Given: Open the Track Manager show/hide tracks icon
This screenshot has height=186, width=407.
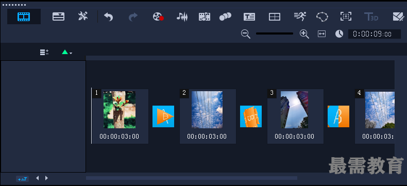Looking at the screenshot, I should pyautogui.click(x=44, y=52).
